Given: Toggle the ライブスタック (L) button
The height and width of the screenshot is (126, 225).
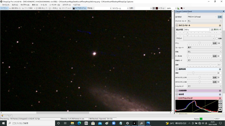Looking at the screenshot, I should (79, 8).
